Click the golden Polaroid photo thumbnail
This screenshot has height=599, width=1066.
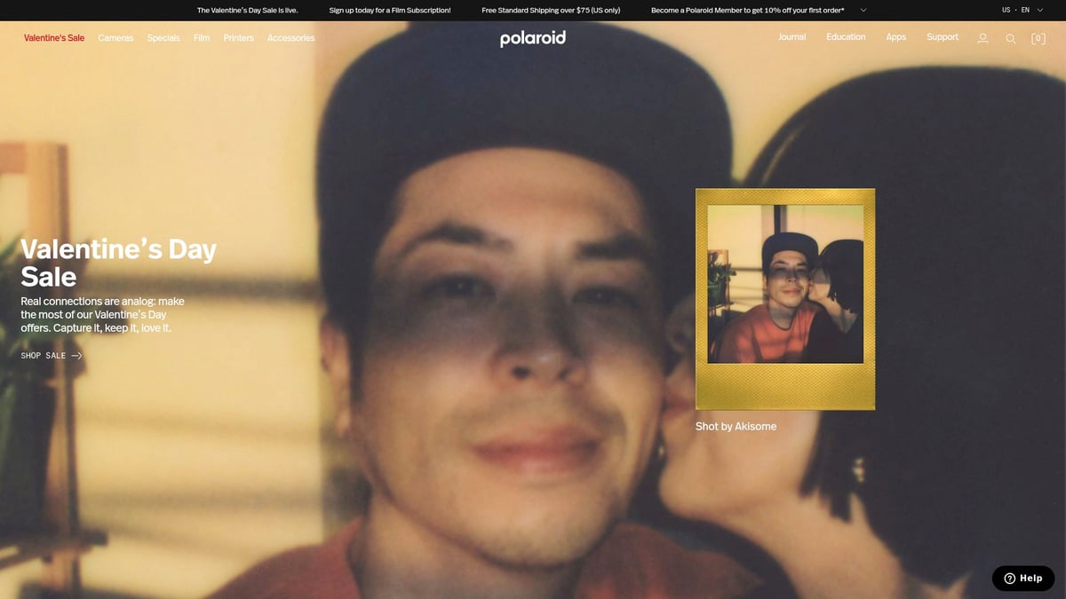click(784, 298)
